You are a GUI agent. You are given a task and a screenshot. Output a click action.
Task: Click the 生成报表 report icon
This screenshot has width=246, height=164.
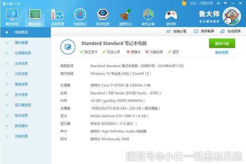tap(222, 31)
